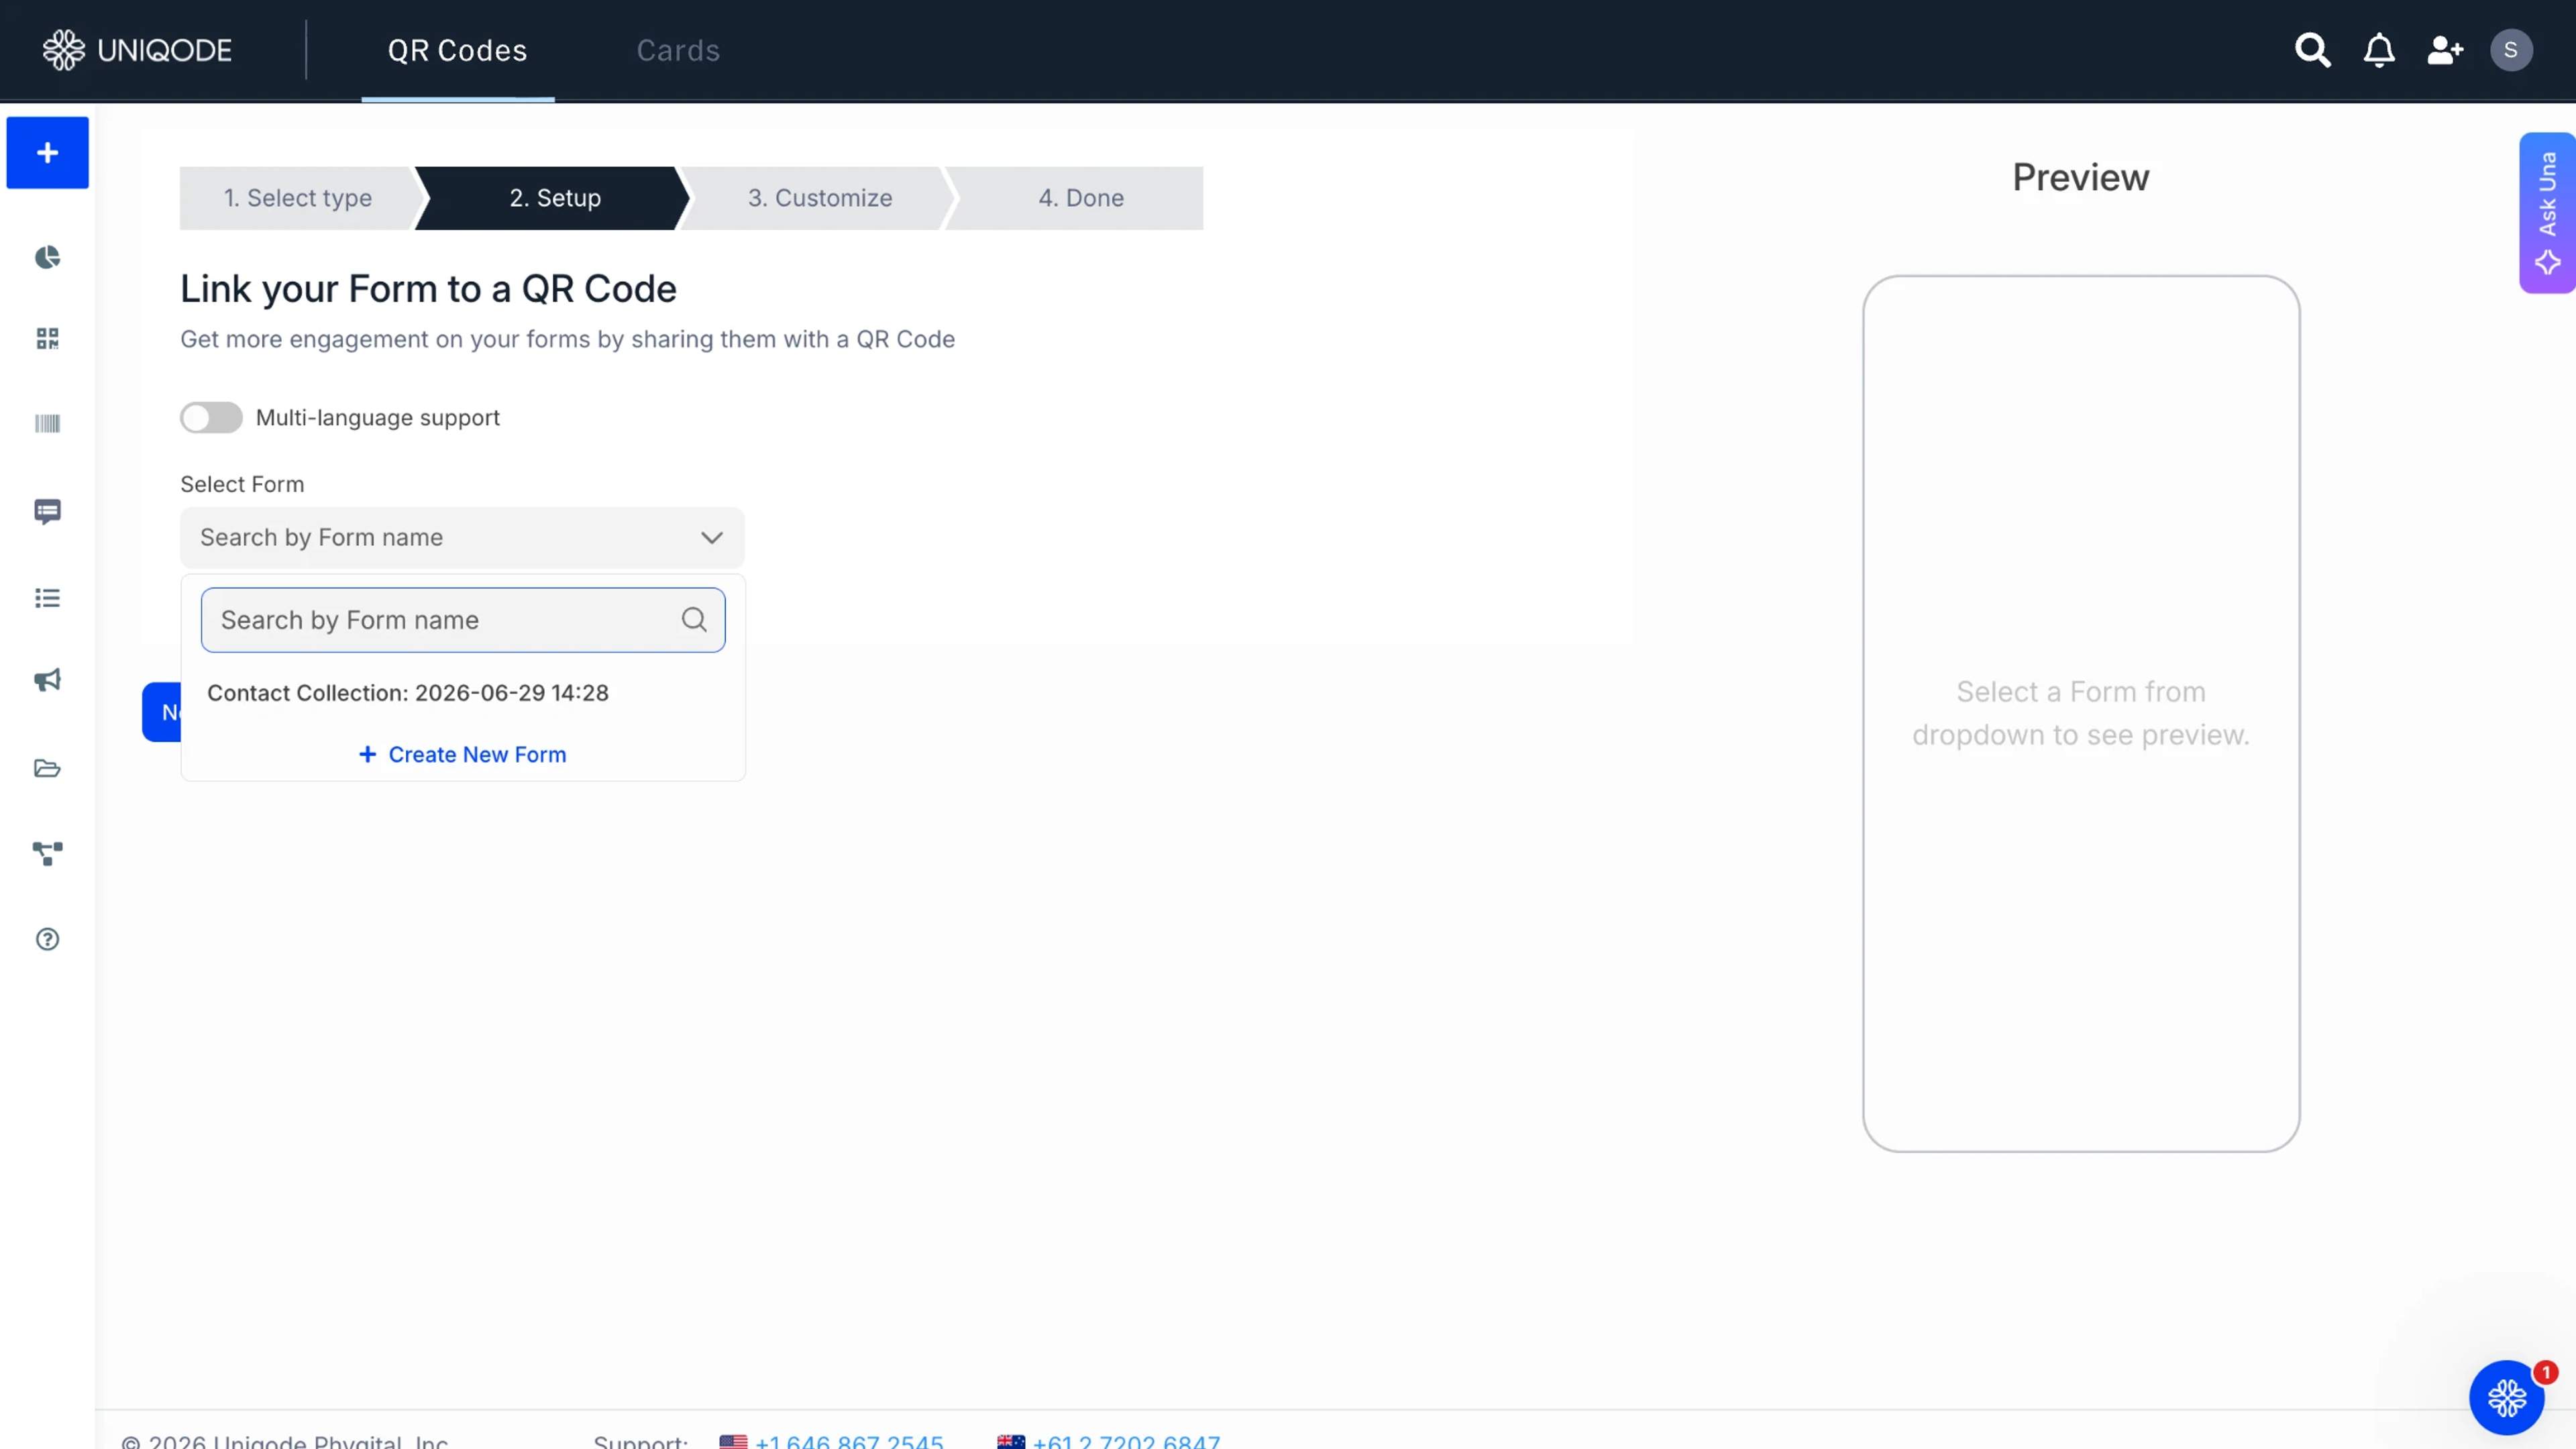This screenshot has width=2576, height=1449.
Task: Click step 2. Setup
Action: [554, 198]
